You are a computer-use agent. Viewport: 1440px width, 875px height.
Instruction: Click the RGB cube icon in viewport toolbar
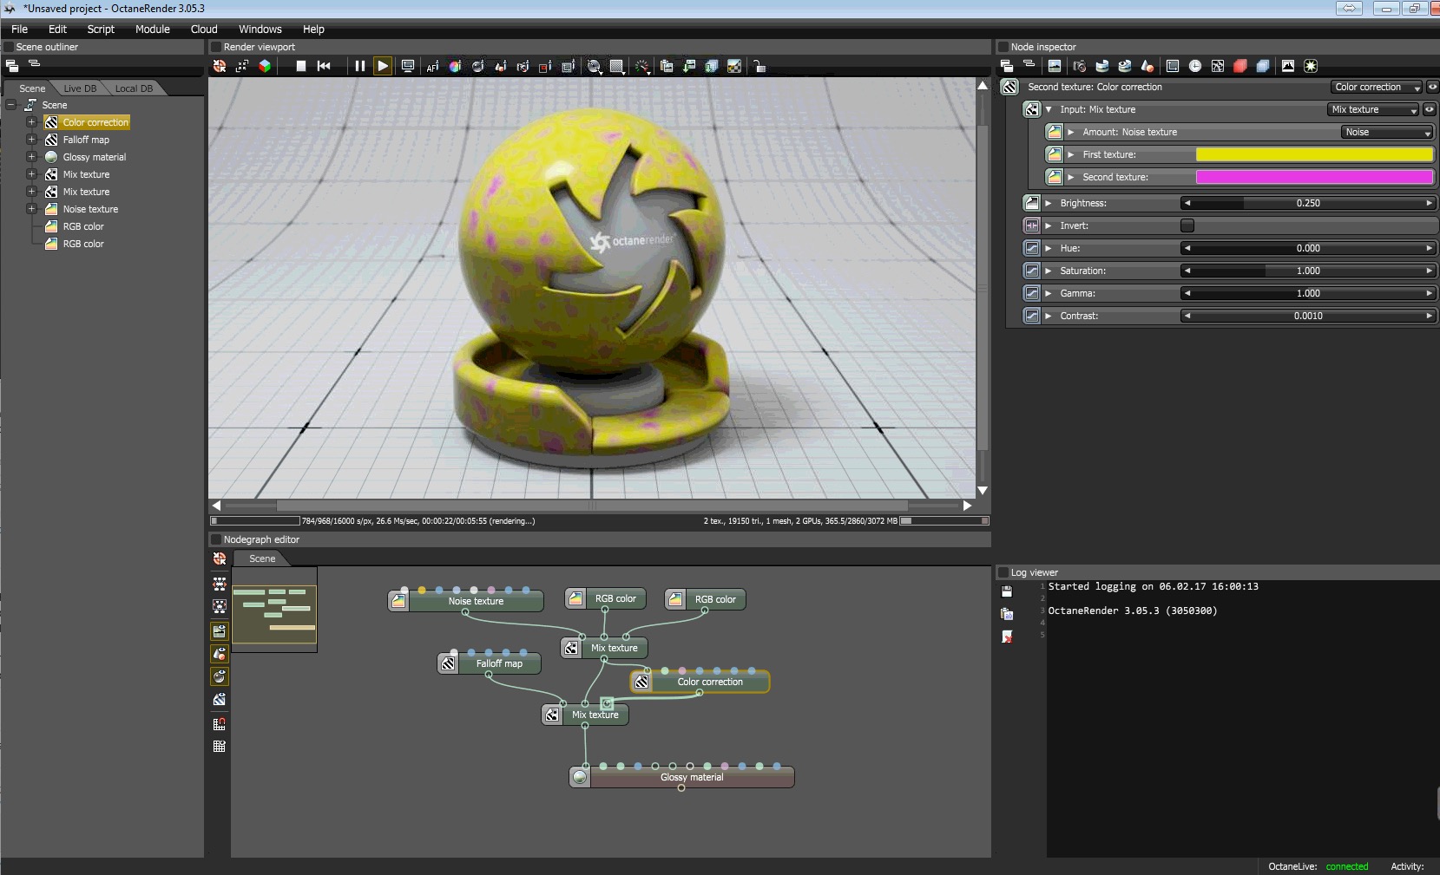[265, 66]
